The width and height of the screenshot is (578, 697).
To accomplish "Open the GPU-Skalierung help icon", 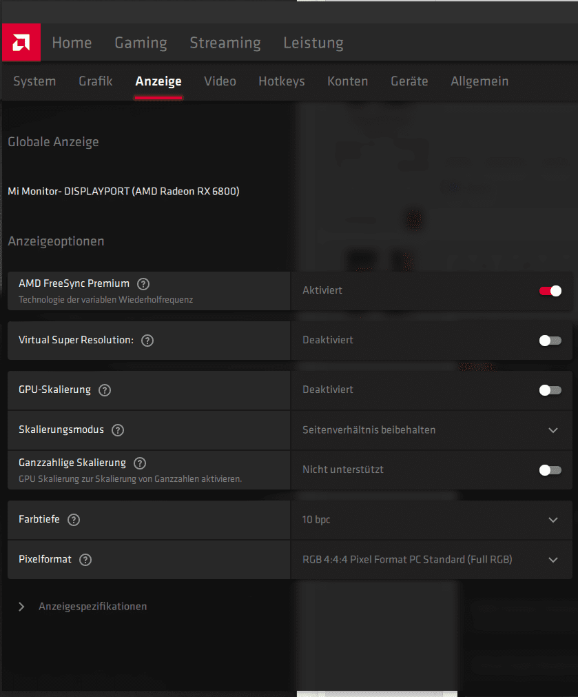I will pos(105,390).
